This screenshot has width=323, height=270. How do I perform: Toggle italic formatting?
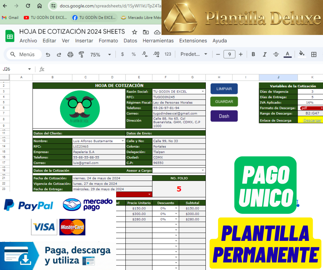click(x=265, y=54)
